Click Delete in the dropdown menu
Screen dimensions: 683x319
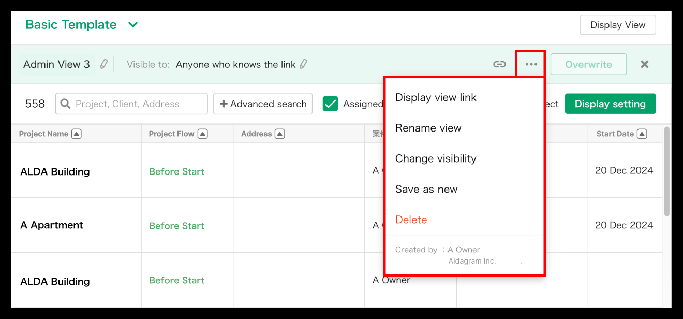coord(411,220)
